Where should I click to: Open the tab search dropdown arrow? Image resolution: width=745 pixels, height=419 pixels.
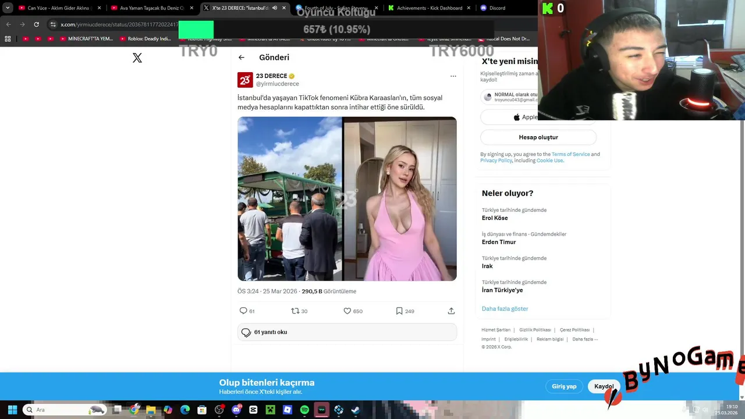click(x=8, y=8)
